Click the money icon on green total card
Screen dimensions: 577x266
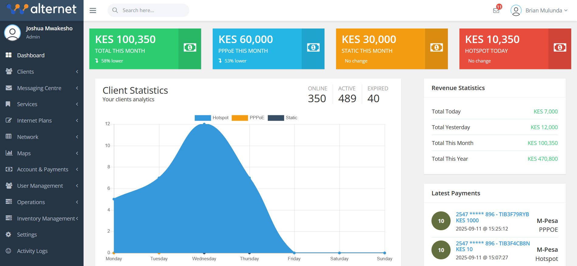tap(190, 48)
